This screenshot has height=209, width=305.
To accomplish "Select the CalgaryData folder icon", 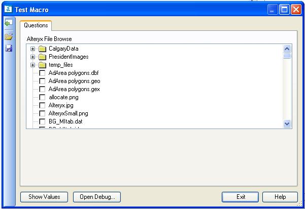I will [x=42, y=49].
